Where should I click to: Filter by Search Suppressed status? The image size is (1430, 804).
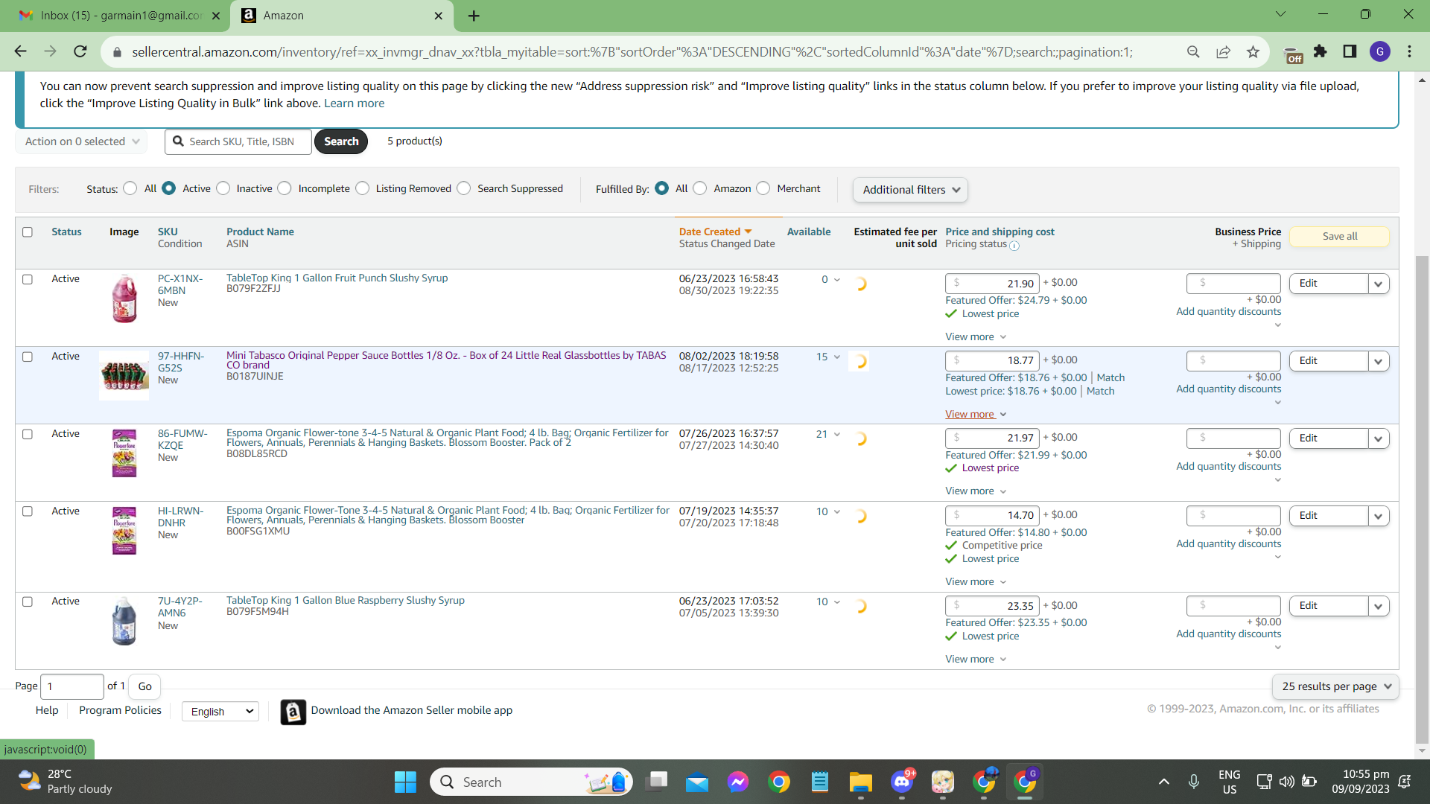pos(464,188)
